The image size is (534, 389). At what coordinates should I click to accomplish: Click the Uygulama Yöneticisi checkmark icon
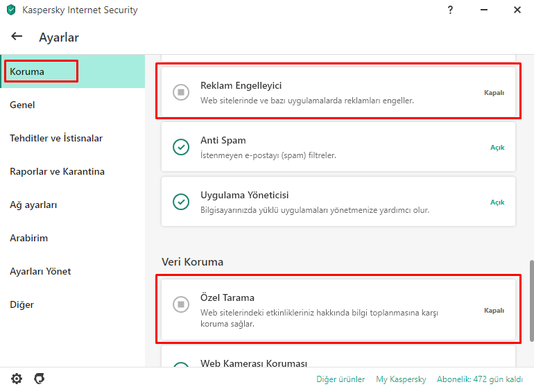tap(181, 202)
